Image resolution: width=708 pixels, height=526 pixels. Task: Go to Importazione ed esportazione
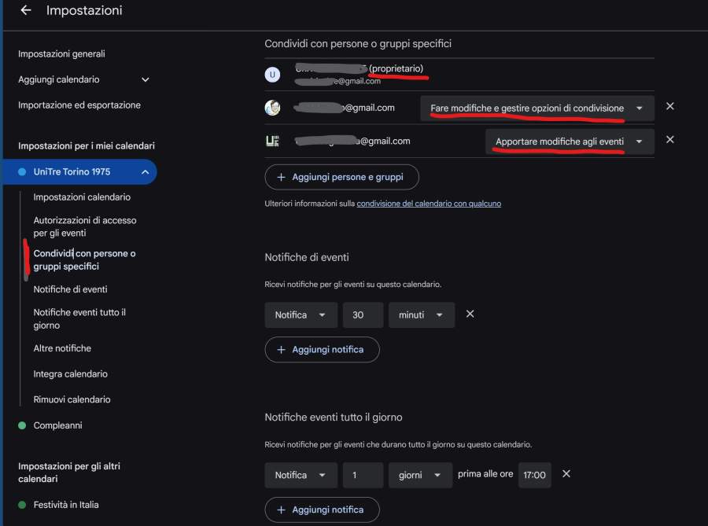[79, 105]
